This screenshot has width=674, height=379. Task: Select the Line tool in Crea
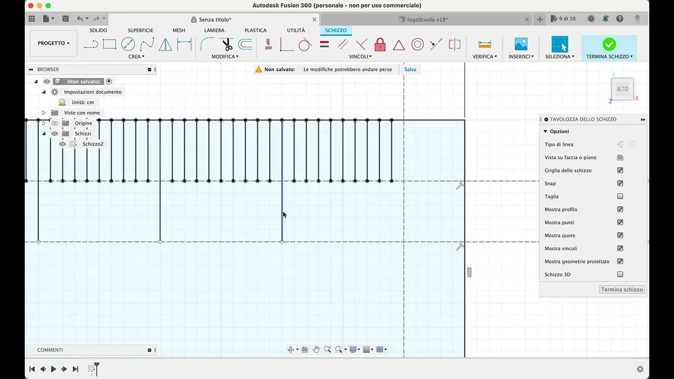point(91,45)
